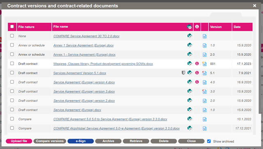
Task: Click cloud icon in Annex 1 - Service Agreement row
Action: 190,54
